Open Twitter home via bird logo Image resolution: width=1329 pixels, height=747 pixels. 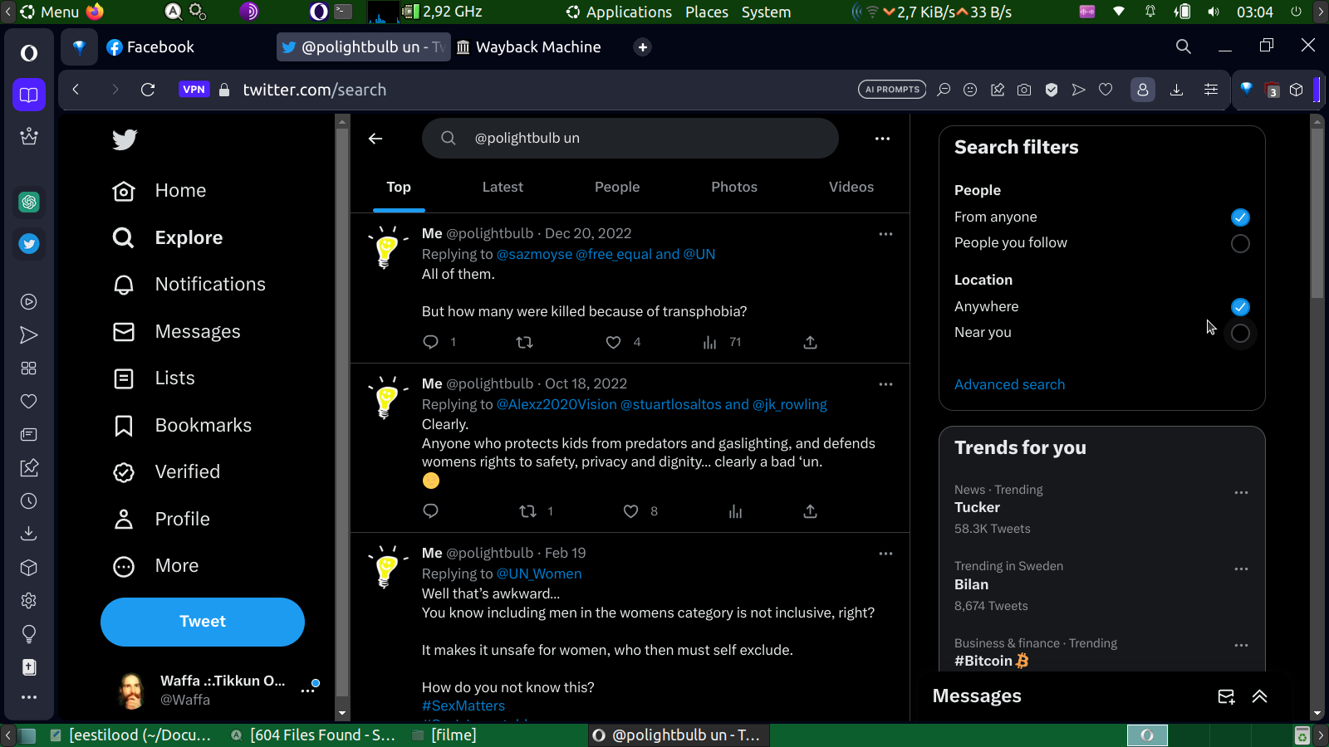[125, 139]
